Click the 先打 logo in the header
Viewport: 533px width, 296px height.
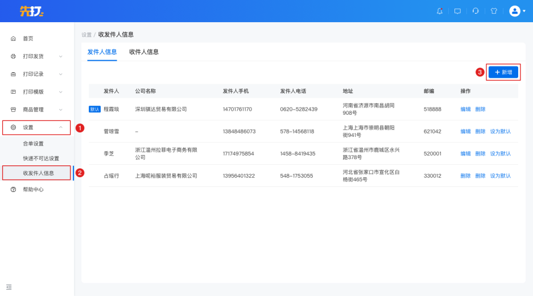[x=32, y=11]
